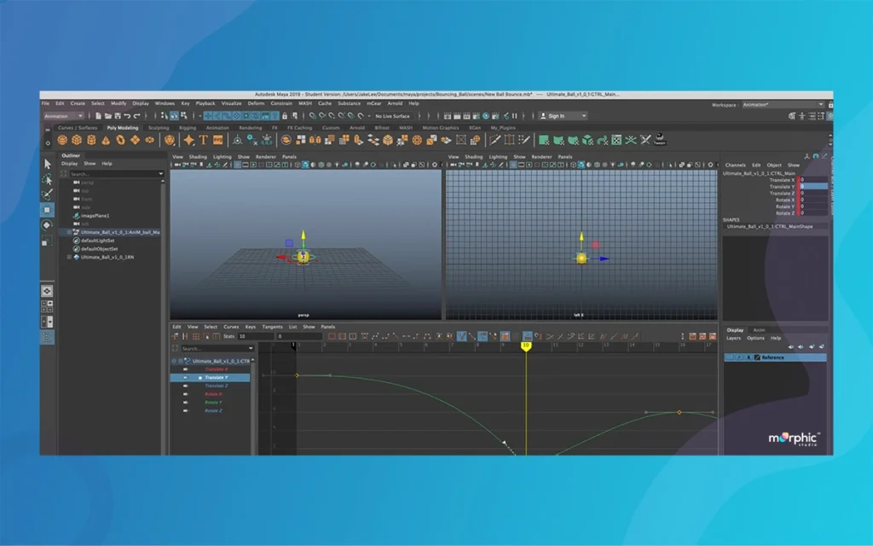Image resolution: width=873 pixels, height=546 pixels.
Task: Toggle Rotate Z curve indicator in graph outliner
Action: (x=185, y=410)
